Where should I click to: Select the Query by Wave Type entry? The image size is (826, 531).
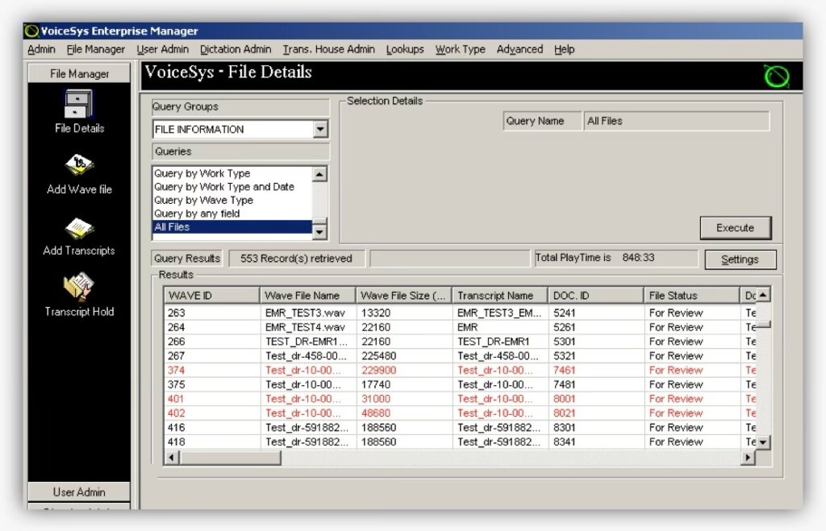(203, 200)
